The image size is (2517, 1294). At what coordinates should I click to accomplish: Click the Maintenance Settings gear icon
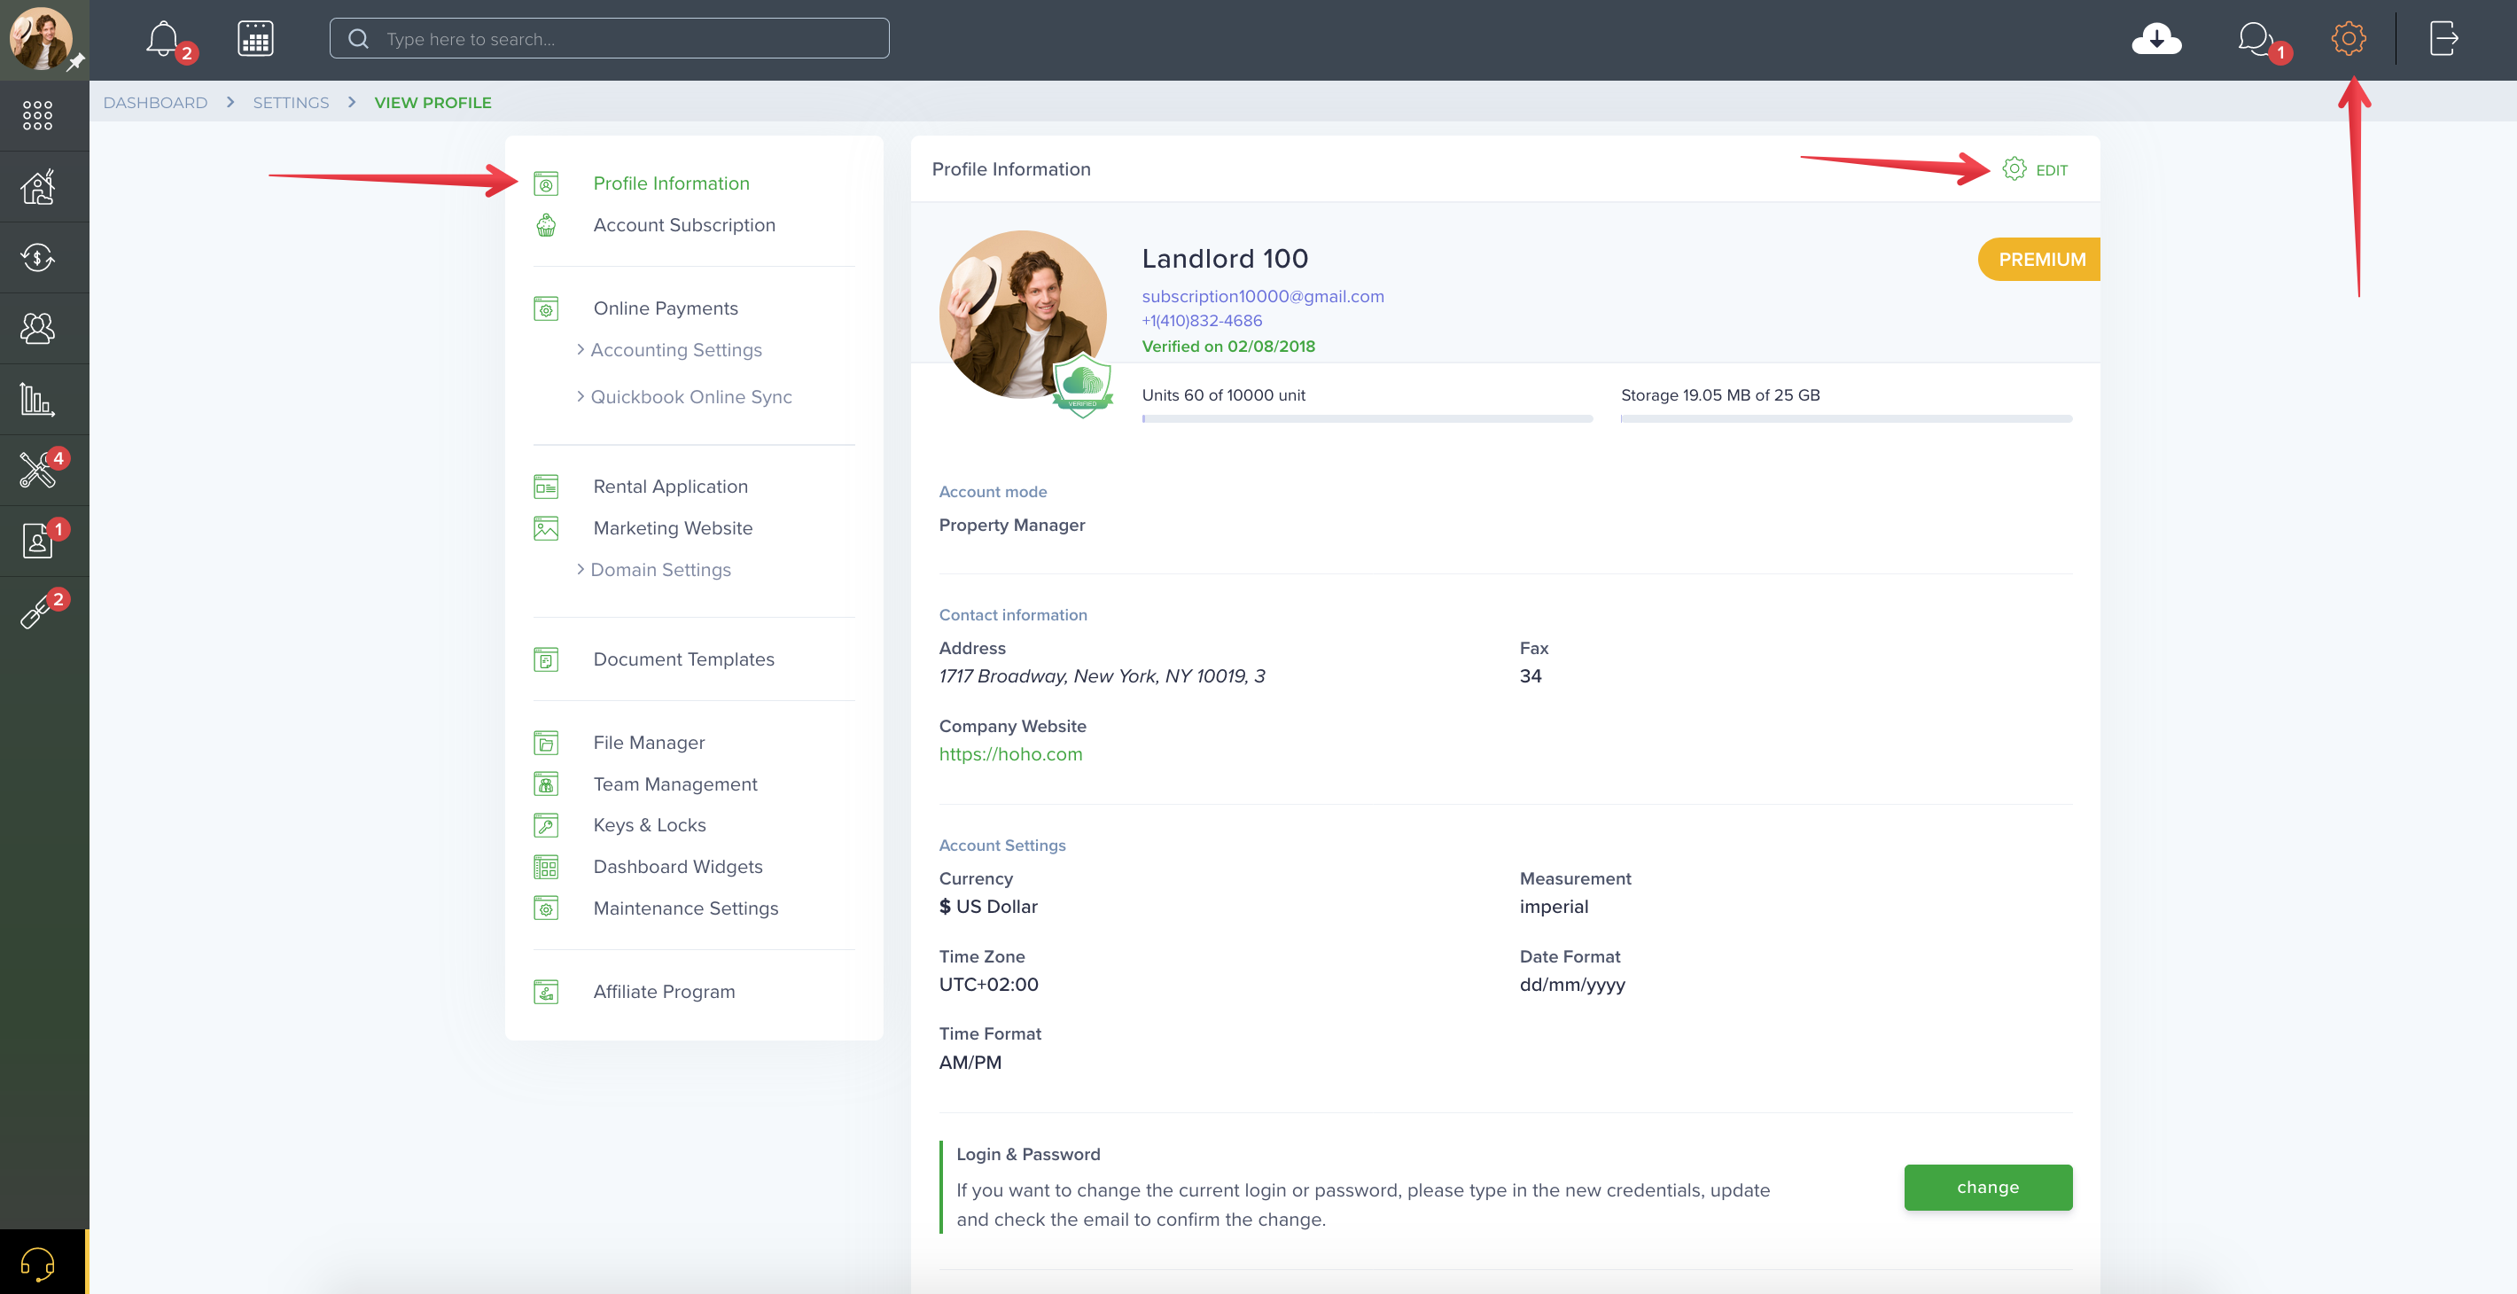click(546, 909)
